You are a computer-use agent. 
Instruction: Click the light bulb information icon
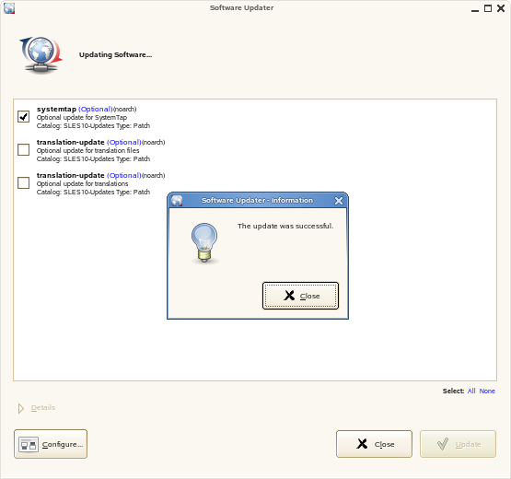coord(204,243)
